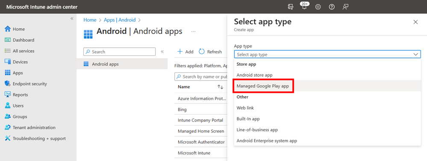Open the Bing app row
427x161 pixels.
pos(182,110)
